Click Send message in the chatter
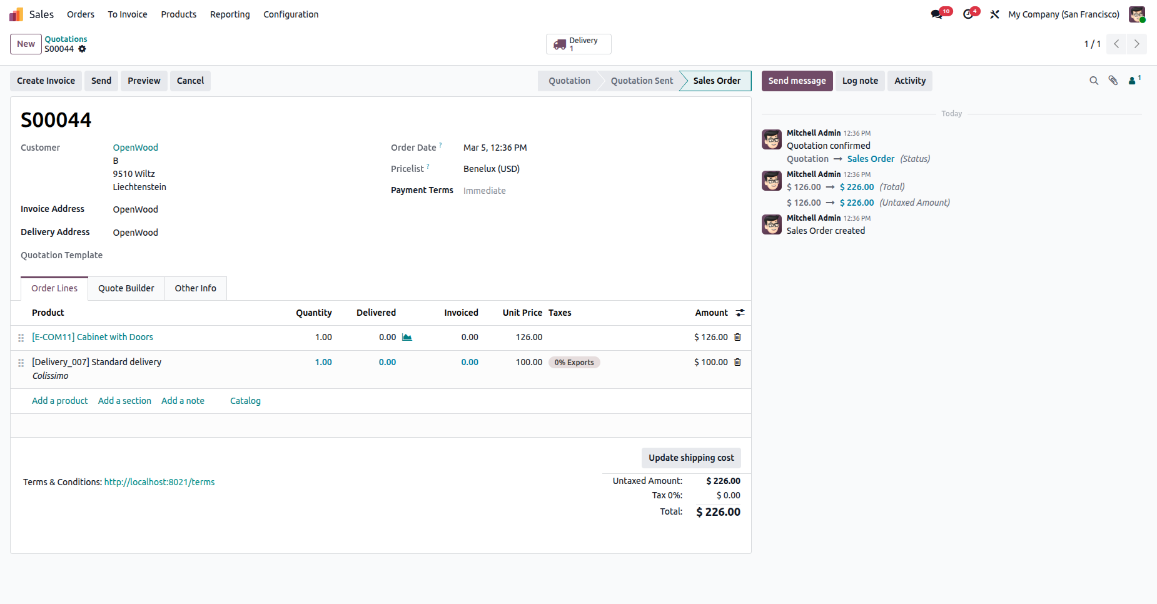This screenshot has height=604, width=1157. click(797, 81)
